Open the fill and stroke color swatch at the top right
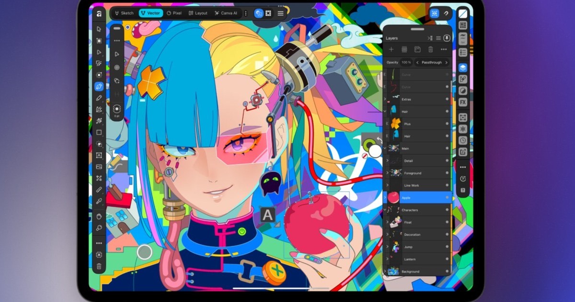Image resolution: width=575 pixels, height=302 pixels. 463,14
